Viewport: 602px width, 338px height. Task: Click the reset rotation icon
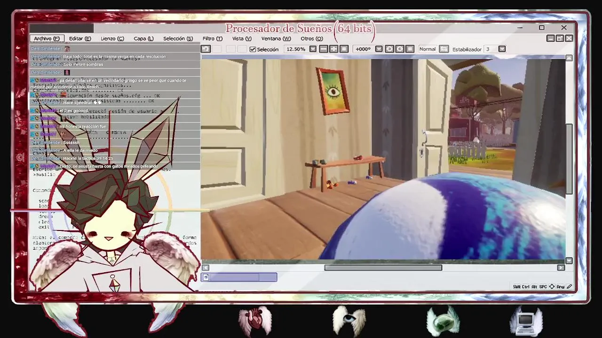point(410,49)
